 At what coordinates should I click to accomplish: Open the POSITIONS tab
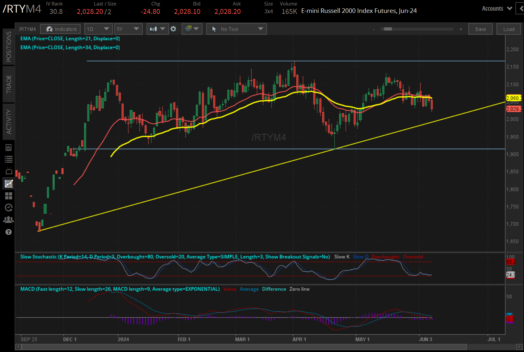(9, 46)
